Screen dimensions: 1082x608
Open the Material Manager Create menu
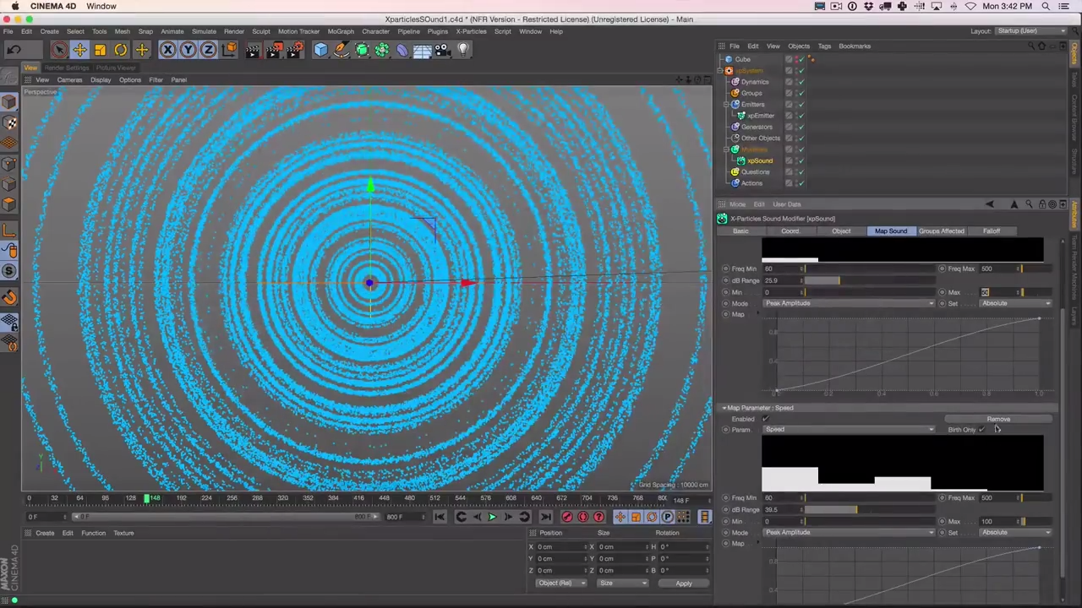click(45, 533)
